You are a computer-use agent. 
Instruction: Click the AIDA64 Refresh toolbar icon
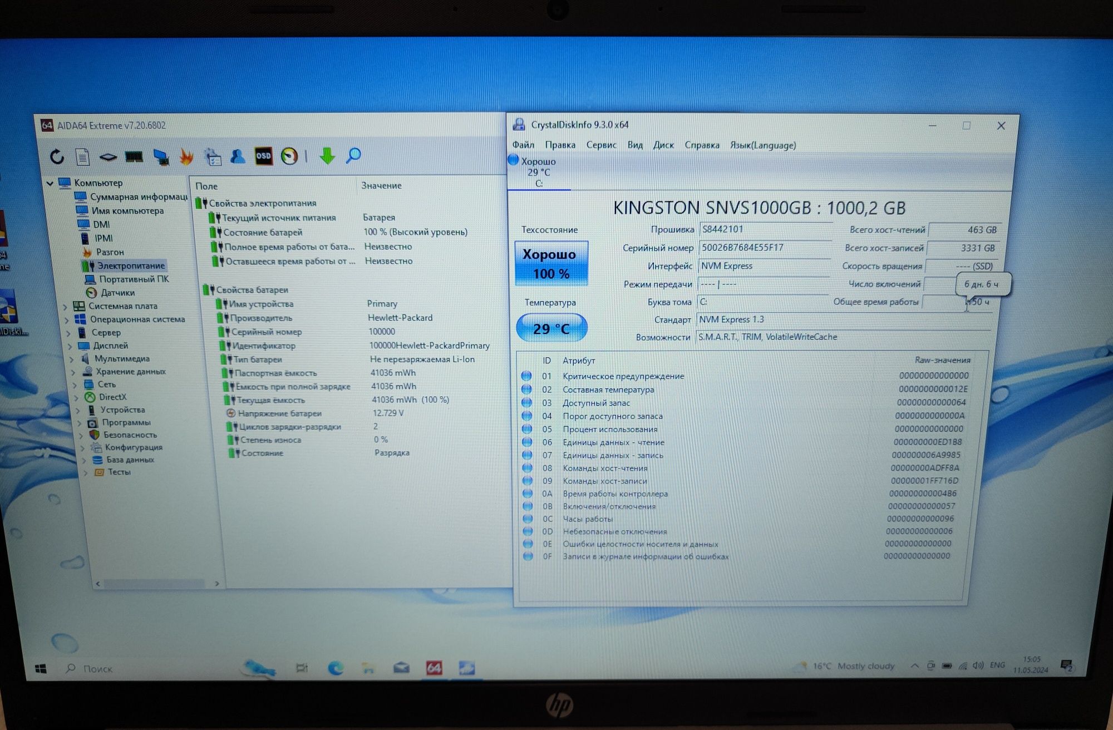(57, 157)
